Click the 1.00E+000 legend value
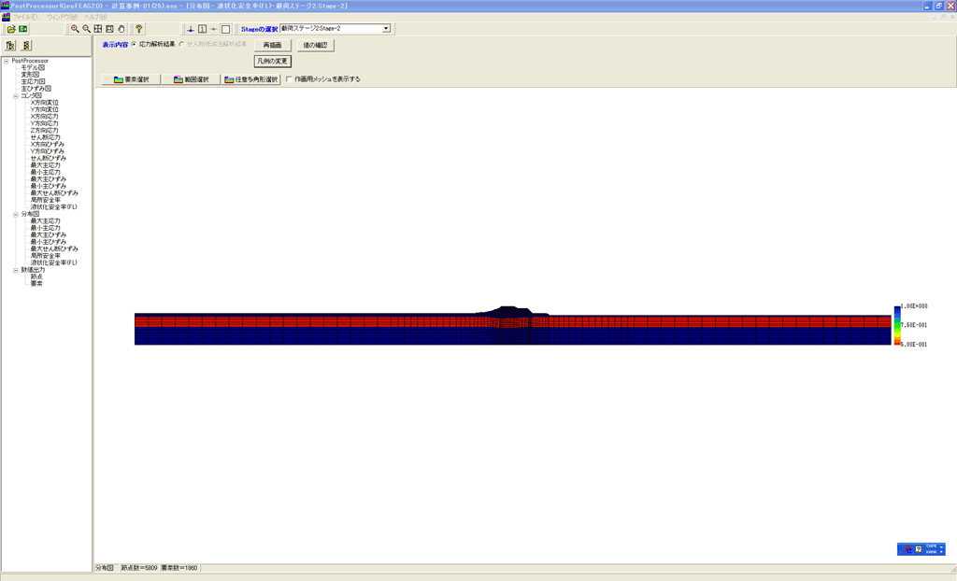Viewport: 957px width, 581px height. 914,306
